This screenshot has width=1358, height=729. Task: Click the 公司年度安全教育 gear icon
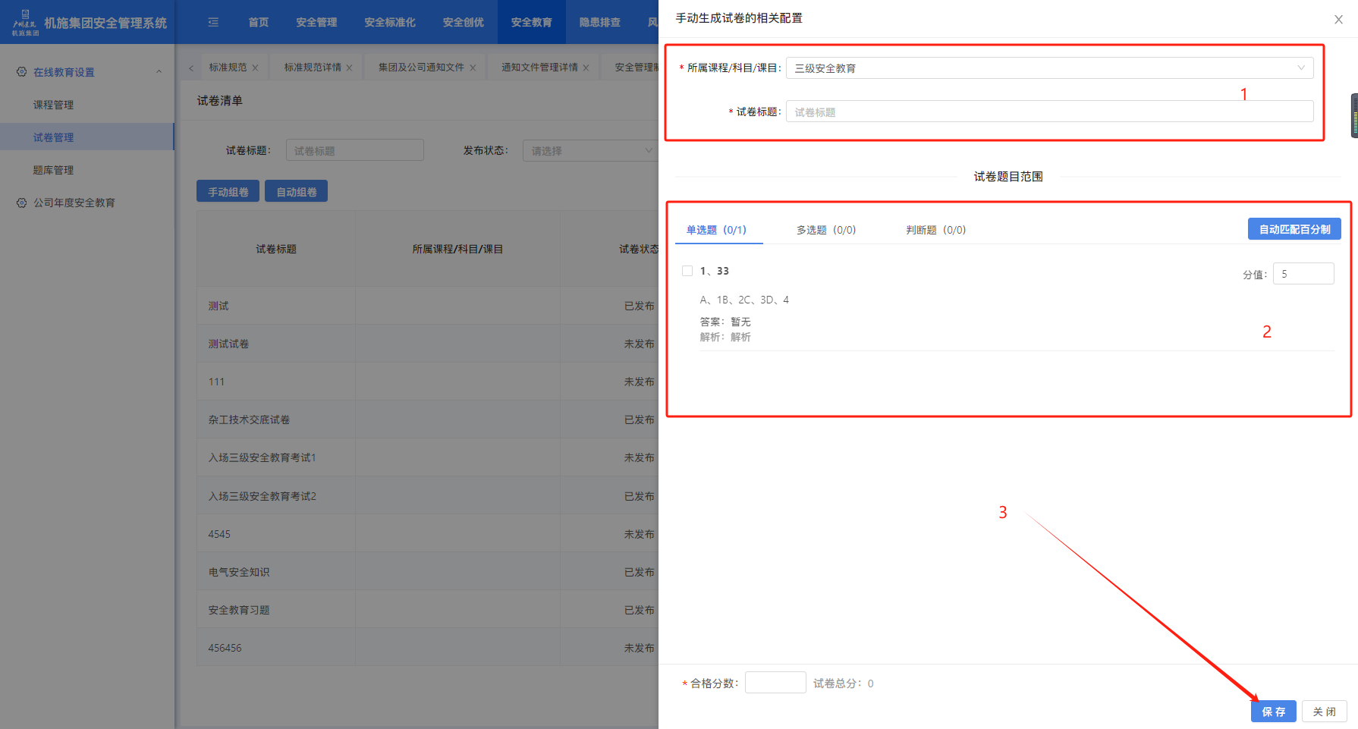(x=21, y=203)
